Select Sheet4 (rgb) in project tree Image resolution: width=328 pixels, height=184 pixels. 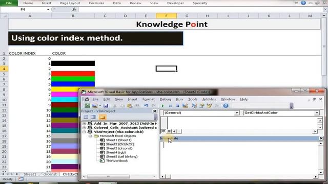click(x=116, y=152)
